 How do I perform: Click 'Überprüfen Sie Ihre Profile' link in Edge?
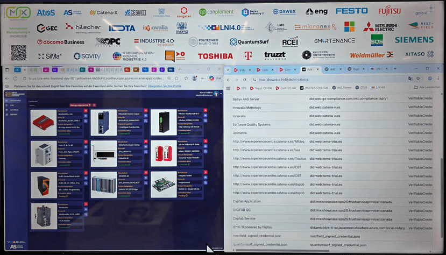[x=165, y=86]
